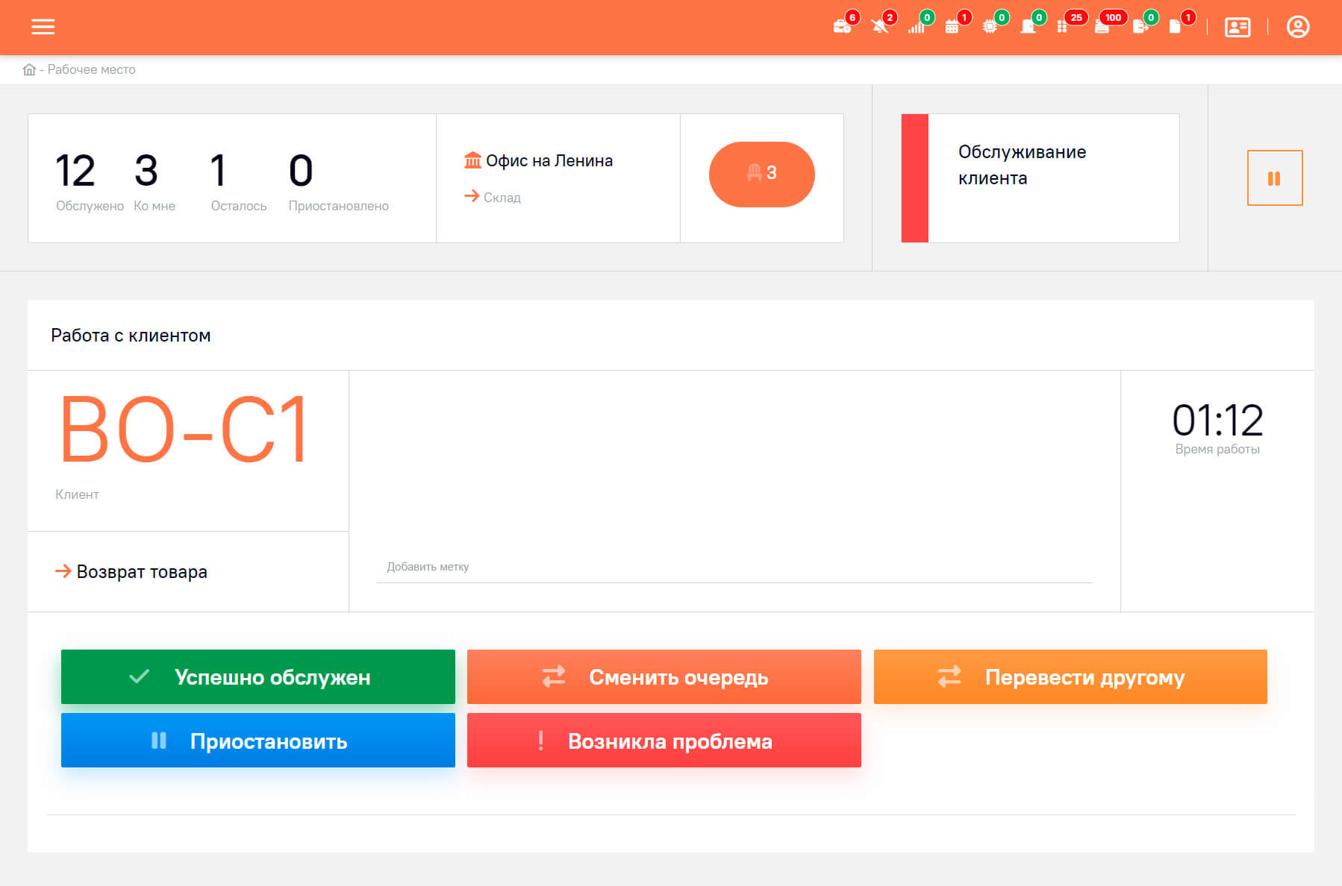
Task: Click the orange pill with chair count 3
Action: [762, 174]
